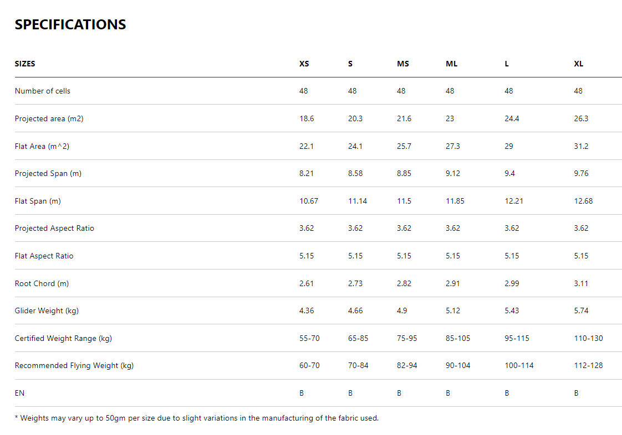This screenshot has height=435, width=622.
Task: Select the XS size column header
Action: [304, 64]
